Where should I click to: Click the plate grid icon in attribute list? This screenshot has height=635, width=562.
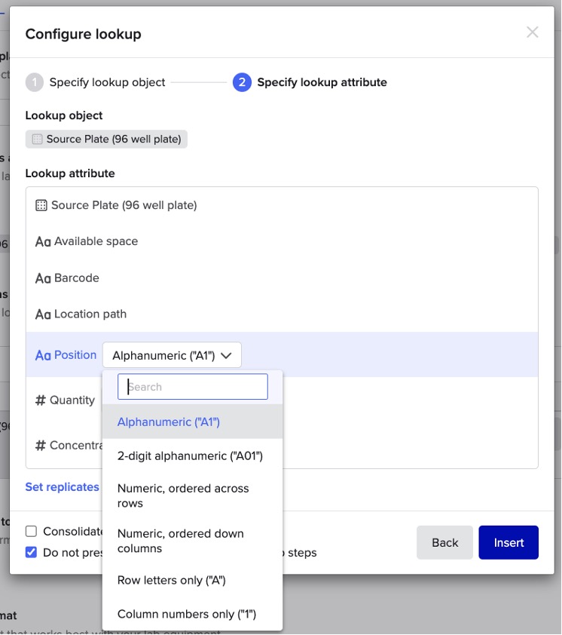(x=41, y=205)
